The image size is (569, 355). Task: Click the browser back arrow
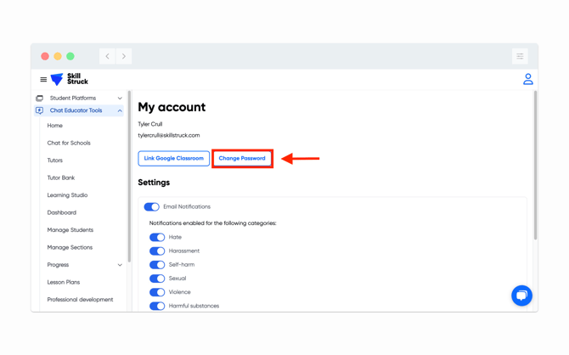(x=108, y=56)
